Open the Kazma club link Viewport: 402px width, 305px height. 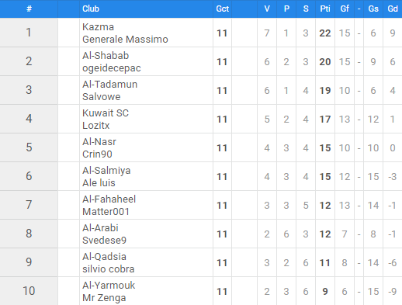pos(98,27)
